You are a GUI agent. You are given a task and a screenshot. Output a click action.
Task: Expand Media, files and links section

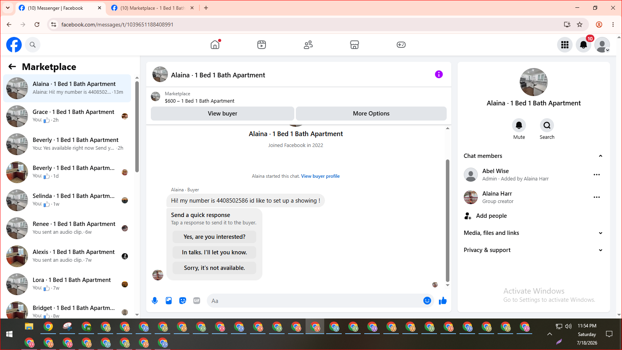533,233
